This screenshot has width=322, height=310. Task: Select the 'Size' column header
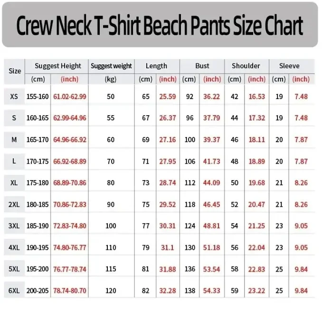(x=15, y=71)
